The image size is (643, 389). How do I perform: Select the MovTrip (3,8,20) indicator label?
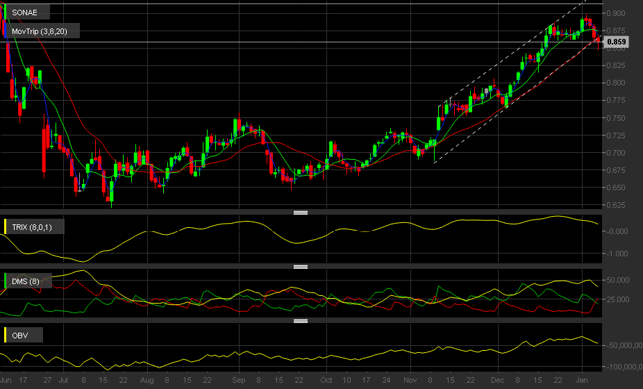[x=40, y=31]
